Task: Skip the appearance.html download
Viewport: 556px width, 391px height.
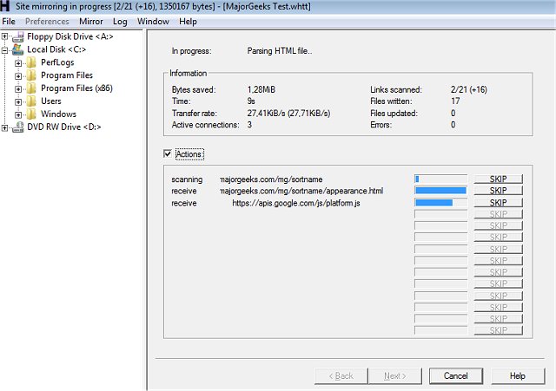Action: (498, 191)
